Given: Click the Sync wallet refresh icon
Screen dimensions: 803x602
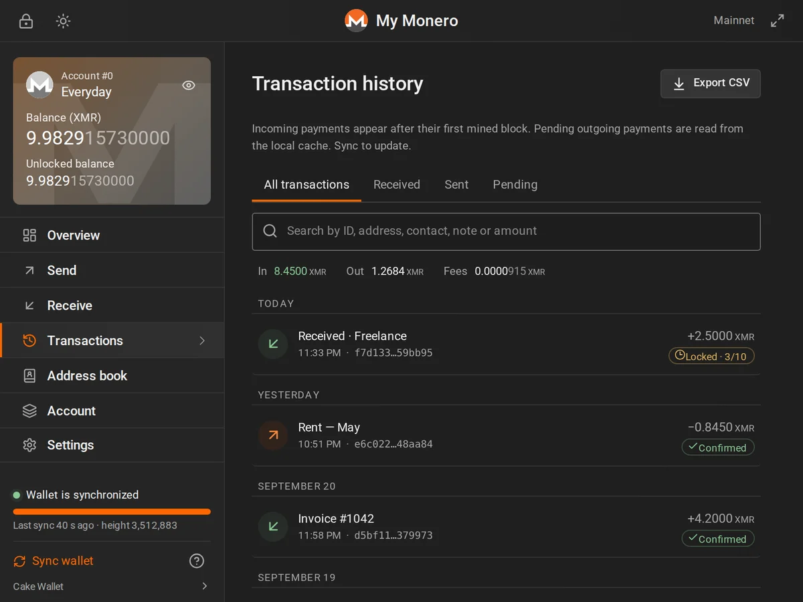Looking at the screenshot, I should 20,561.
